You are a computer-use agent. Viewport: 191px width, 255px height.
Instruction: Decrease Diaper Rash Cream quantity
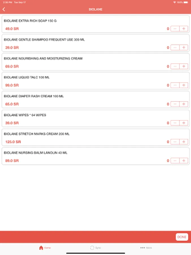click(x=175, y=104)
